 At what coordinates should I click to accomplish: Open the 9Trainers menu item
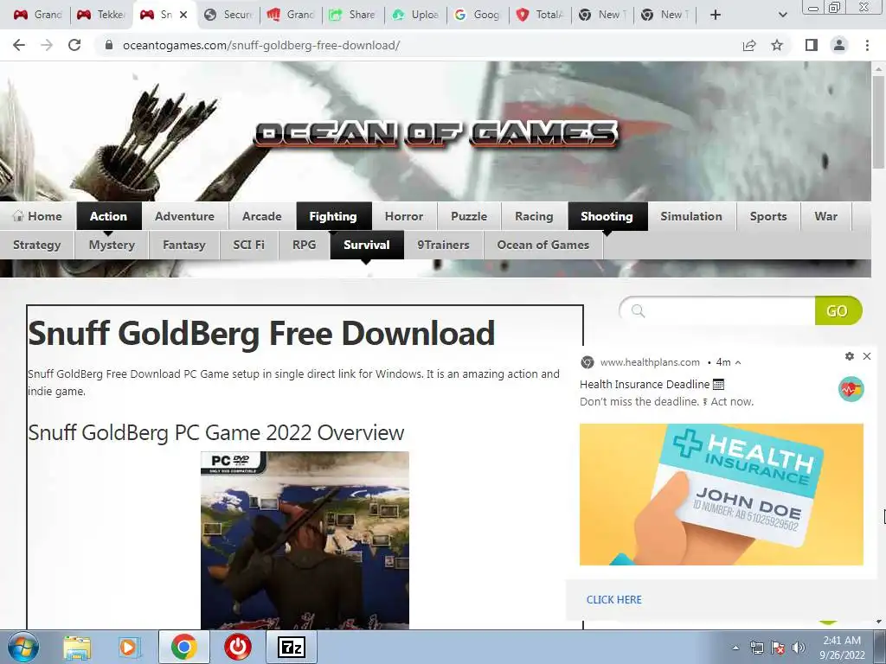444,245
